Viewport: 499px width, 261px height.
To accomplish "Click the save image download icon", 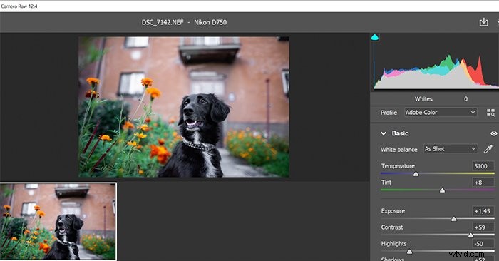I will tap(484, 22).
